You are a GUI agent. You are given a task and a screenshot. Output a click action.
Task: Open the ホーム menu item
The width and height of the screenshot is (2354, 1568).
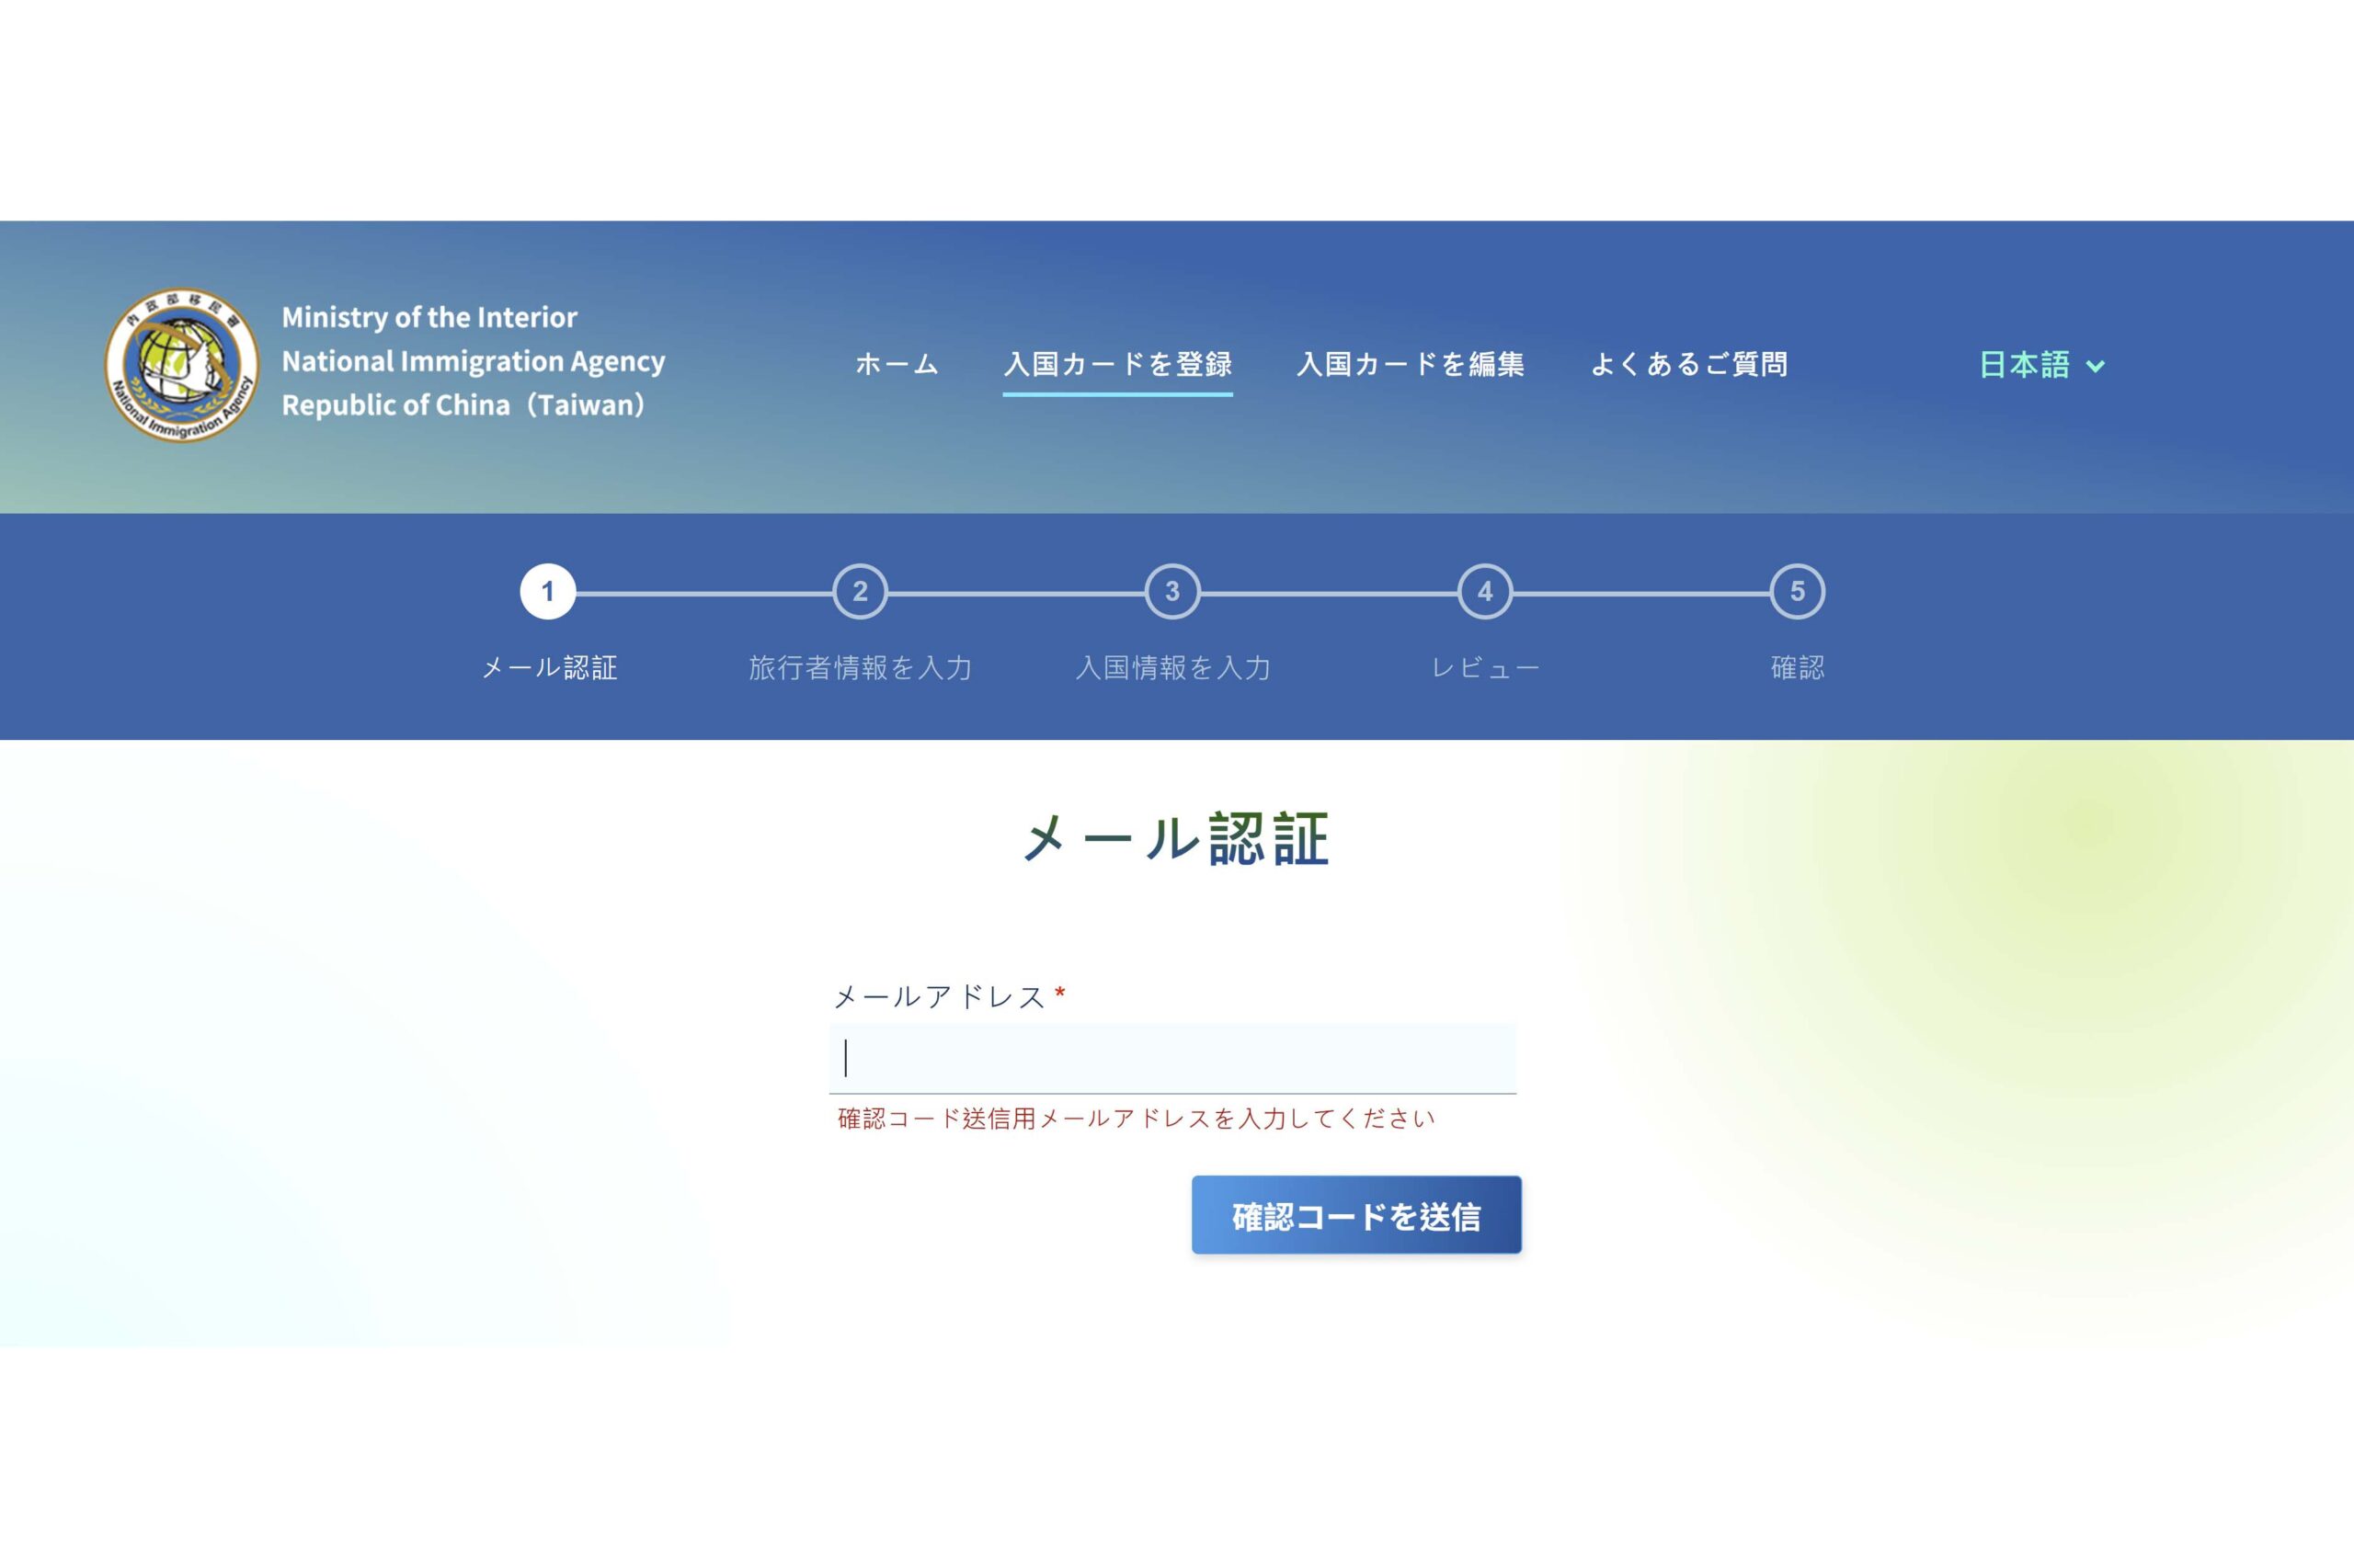tap(897, 364)
